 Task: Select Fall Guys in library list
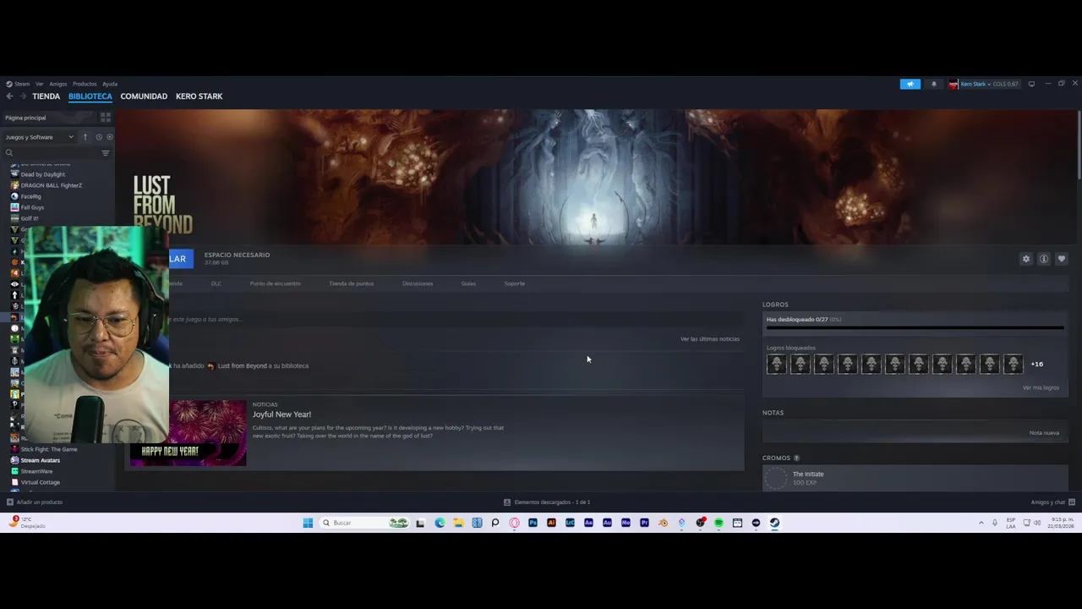tap(32, 207)
